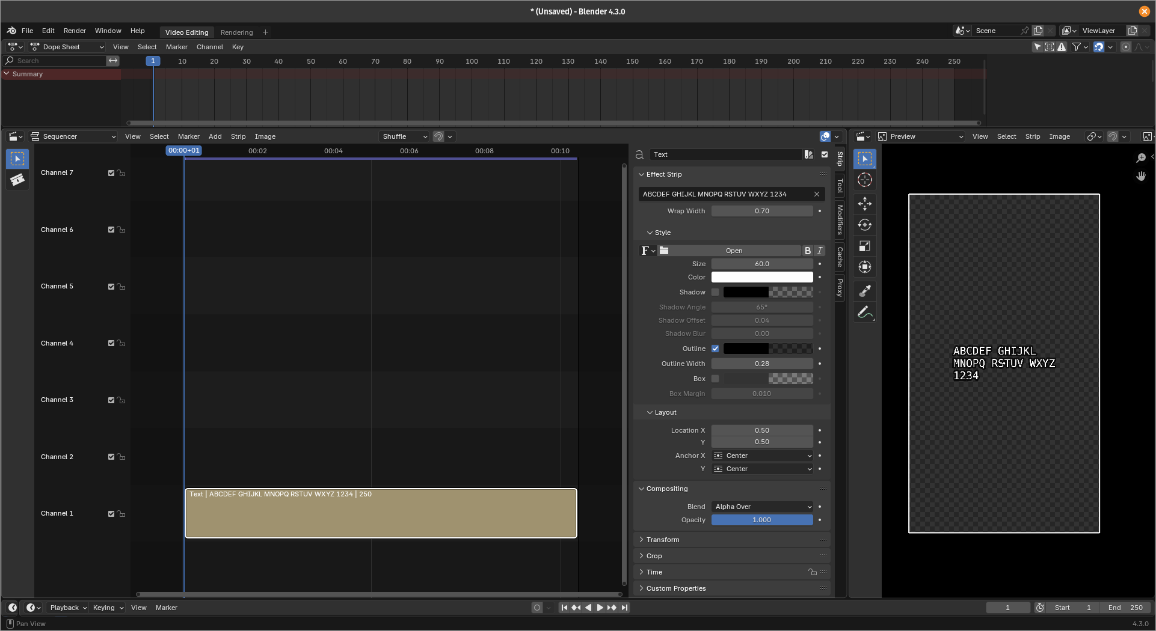Click the zoom magnifier icon in preview
The image size is (1156, 631).
pos(1141,158)
